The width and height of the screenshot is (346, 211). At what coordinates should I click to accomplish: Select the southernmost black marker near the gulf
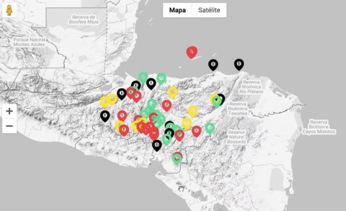pos(157,146)
